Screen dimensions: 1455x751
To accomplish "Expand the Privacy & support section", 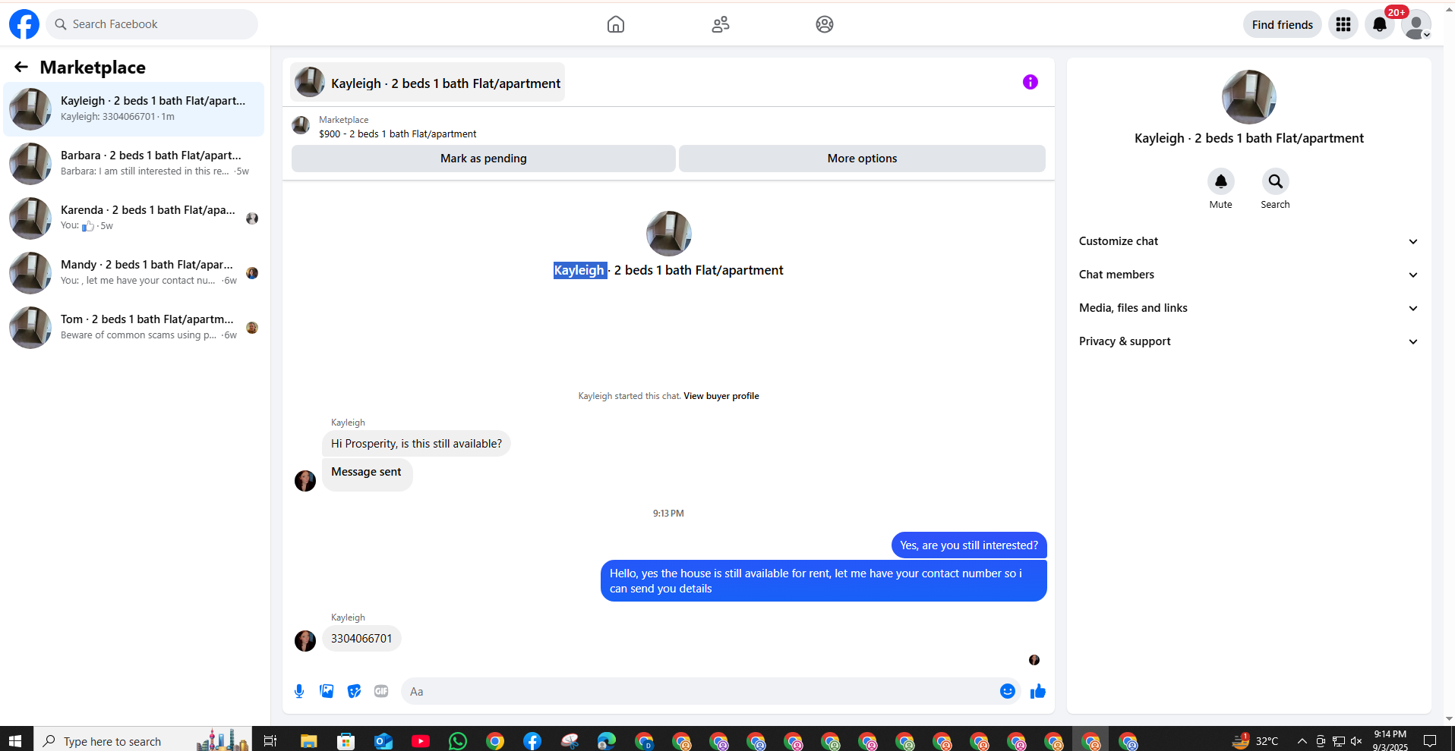I will click(x=1249, y=341).
